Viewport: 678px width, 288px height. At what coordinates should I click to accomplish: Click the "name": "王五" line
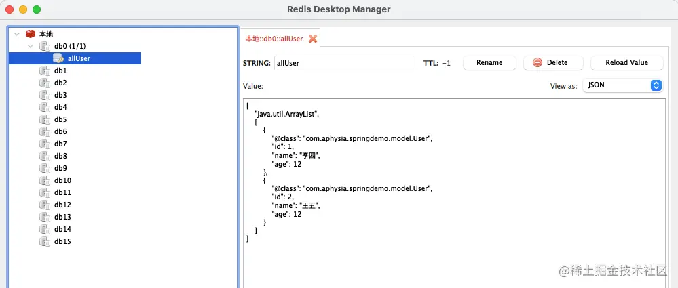point(296,205)
